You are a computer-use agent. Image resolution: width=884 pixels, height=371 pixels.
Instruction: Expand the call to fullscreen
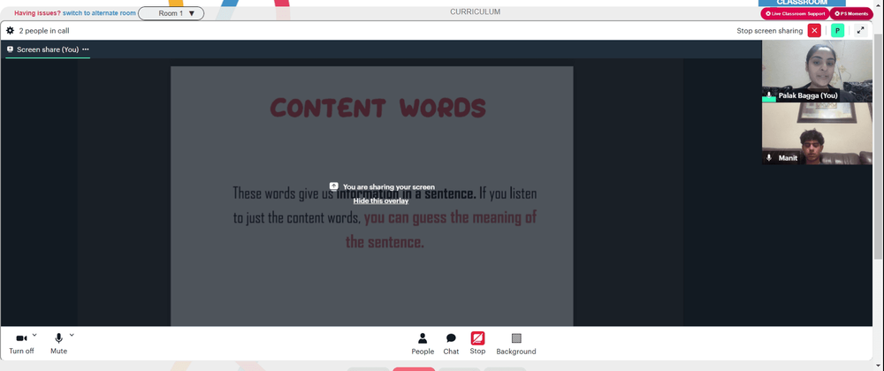pyautogui.click(x=860, y=30)
